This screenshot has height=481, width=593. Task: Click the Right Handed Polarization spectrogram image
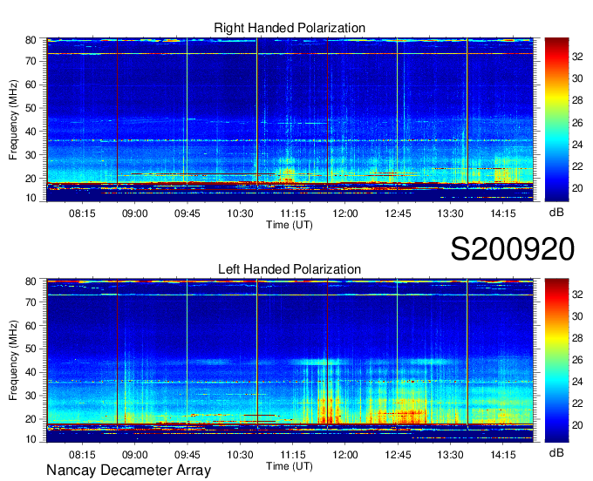tap(290, 119)
